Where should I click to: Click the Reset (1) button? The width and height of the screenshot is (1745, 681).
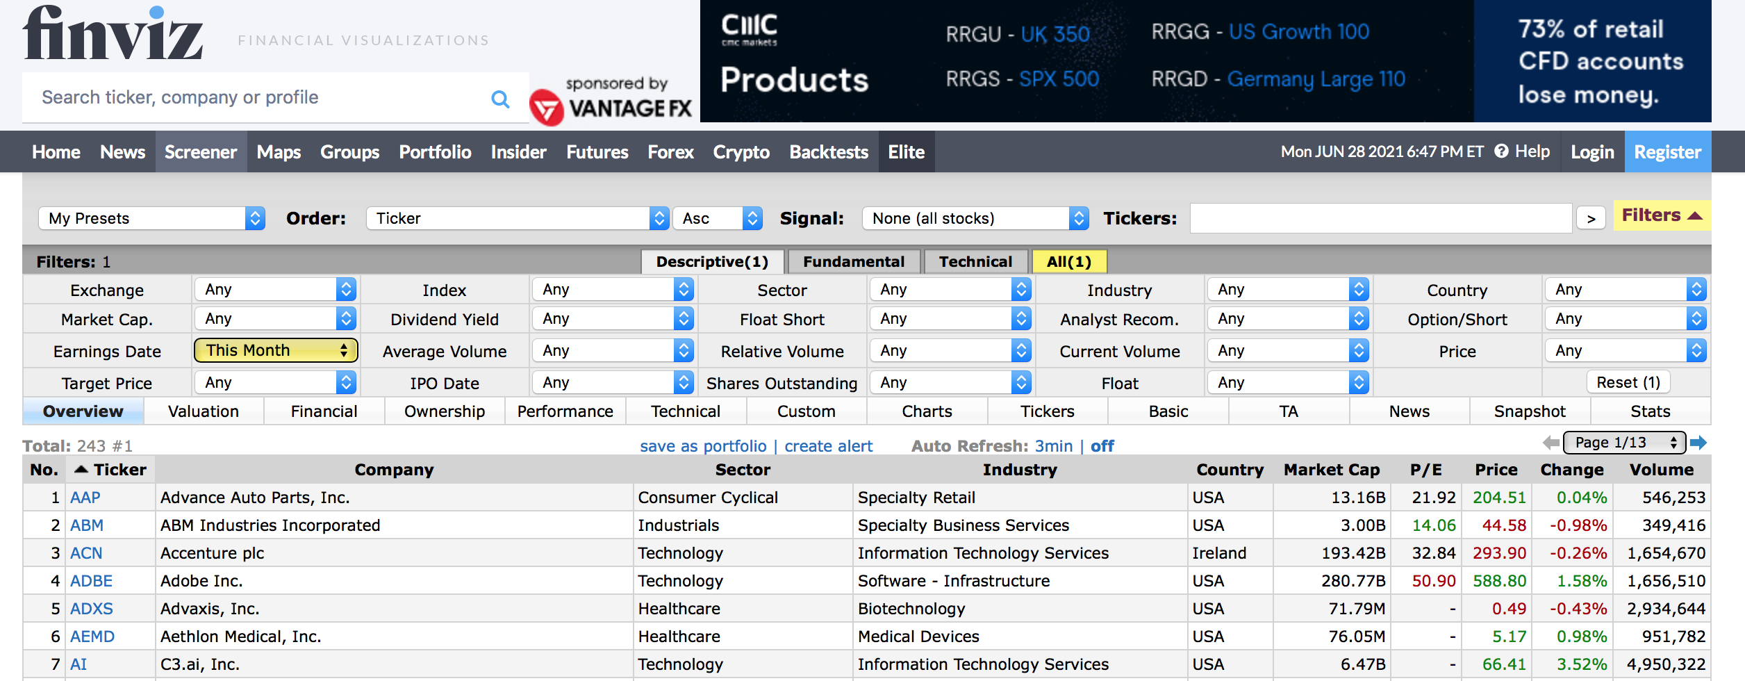pyautogui.click(x=1628, y=382)
